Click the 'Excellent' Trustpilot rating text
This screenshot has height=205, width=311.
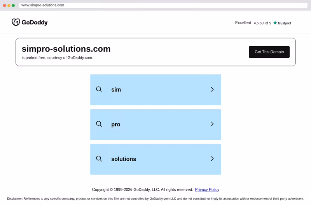pyautogui.click(x=243, y=23)
